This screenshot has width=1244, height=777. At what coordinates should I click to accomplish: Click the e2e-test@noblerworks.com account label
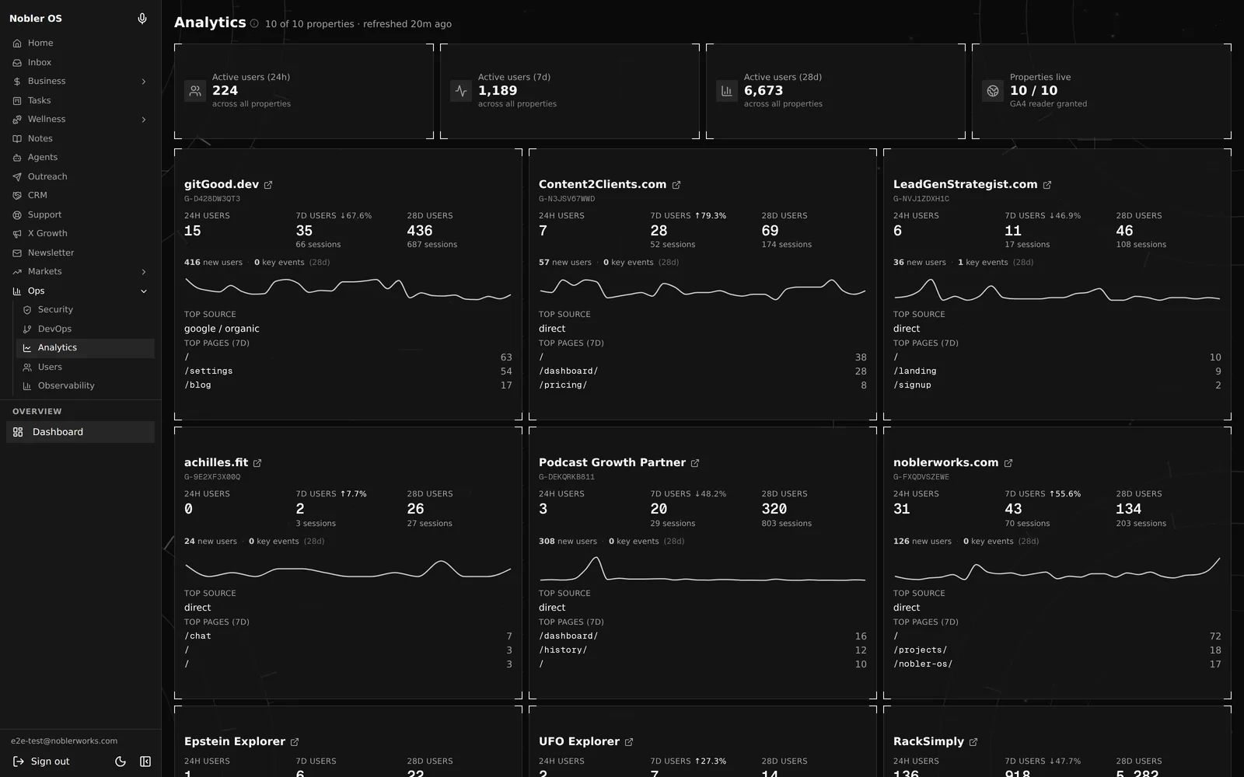click(x=64, y=741)
